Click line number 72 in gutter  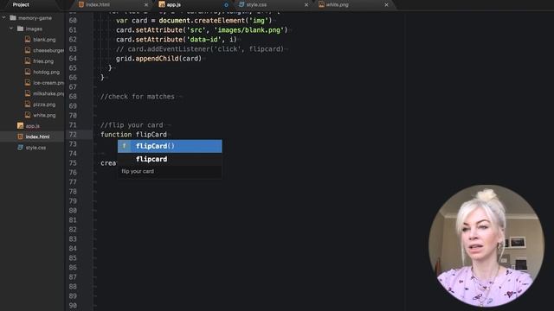73,135
